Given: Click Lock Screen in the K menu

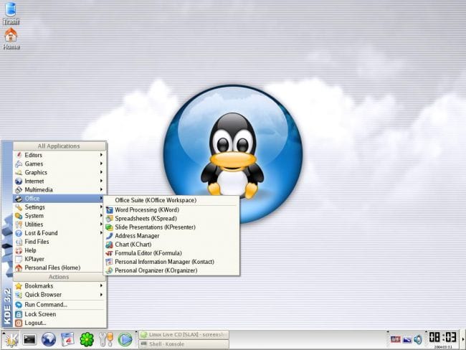Looking at the screenshot, I should pos(40,314).
